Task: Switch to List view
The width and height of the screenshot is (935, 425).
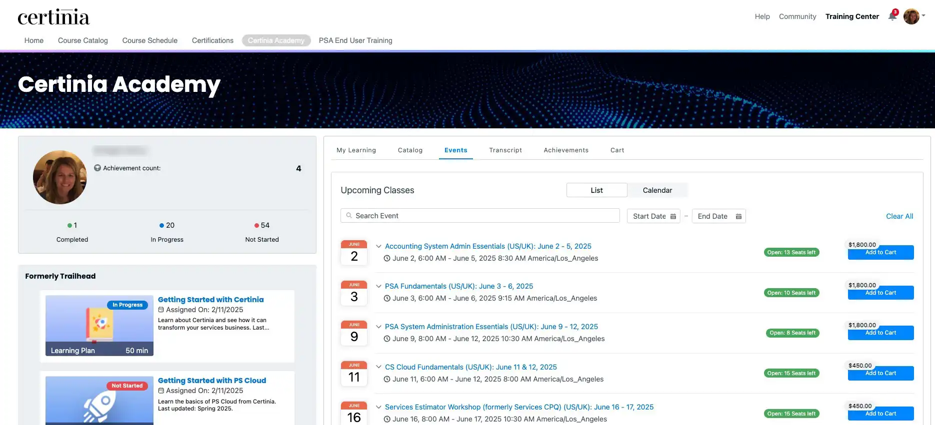Action: (596, 190)
